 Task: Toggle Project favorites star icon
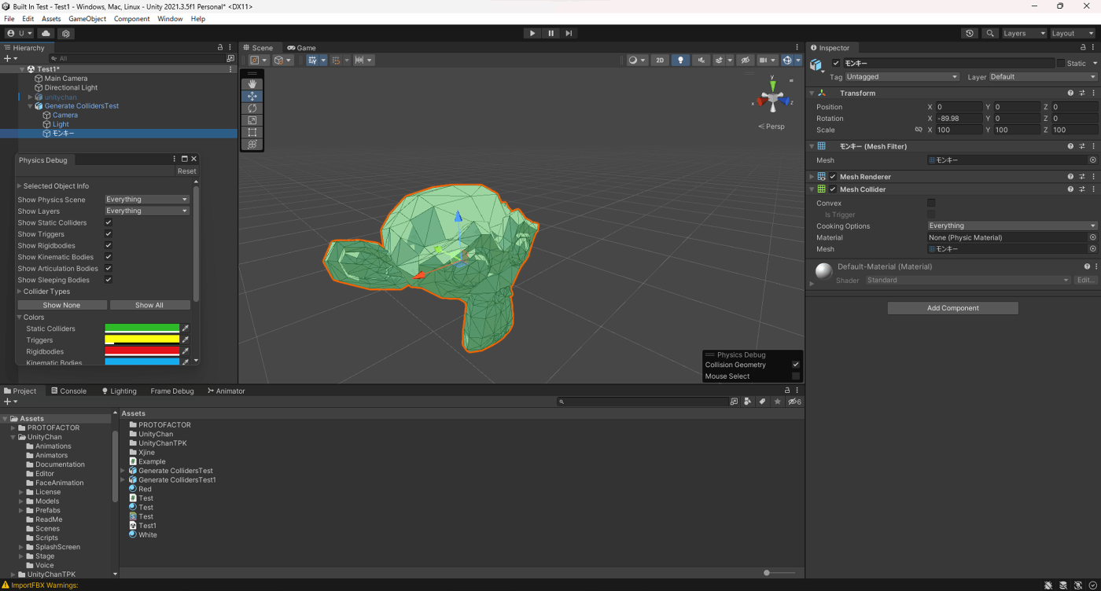click(778, 402)
